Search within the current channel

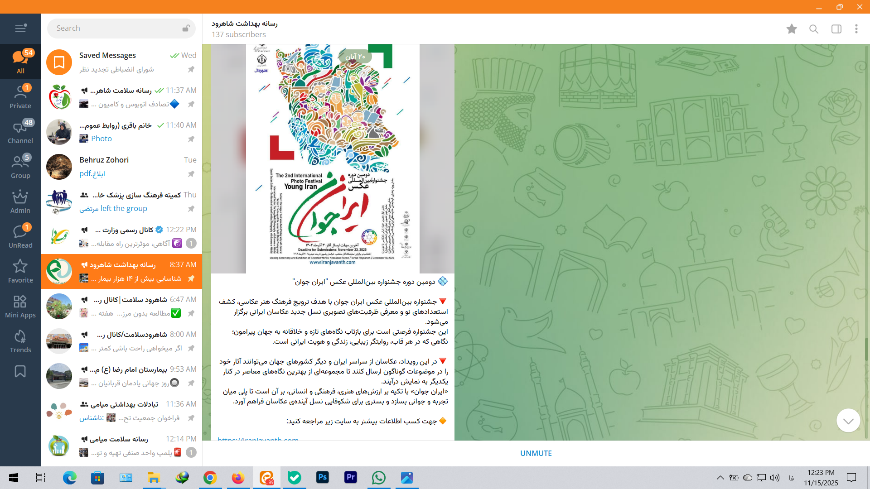[814, 29]
